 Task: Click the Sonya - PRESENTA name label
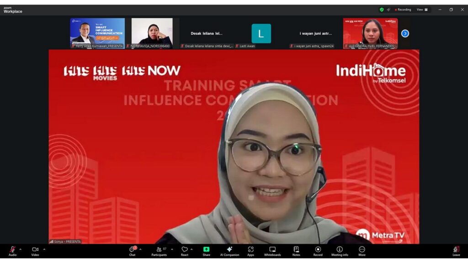[x=65, y=242]
